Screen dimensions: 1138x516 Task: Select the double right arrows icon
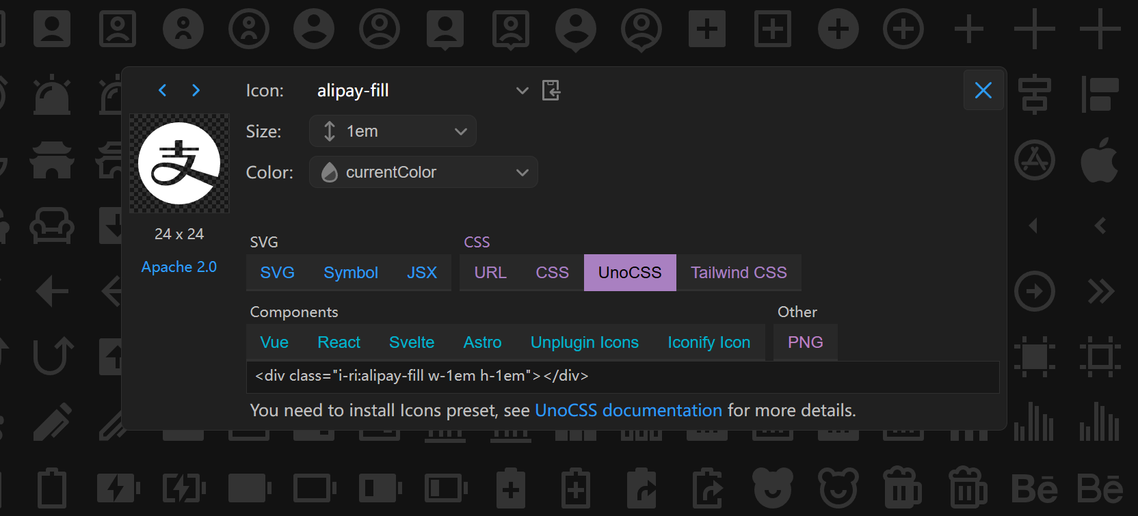1100,292
